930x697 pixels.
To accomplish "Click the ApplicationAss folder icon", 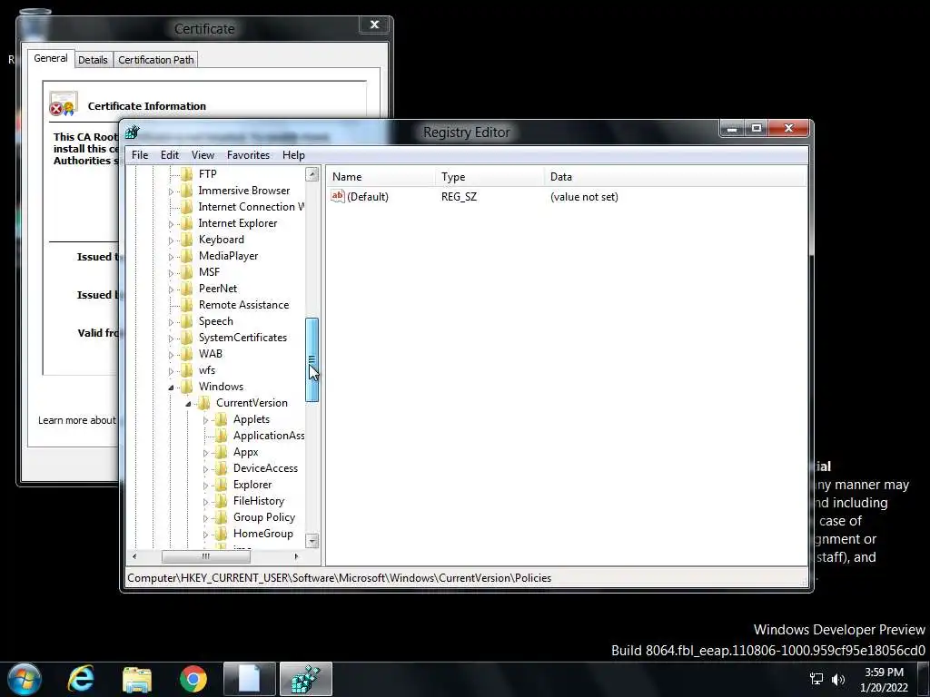I will [222, 436].
